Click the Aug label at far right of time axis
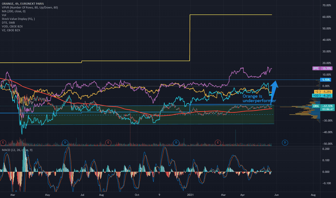The height and width of the screenshot is (198, 336). pos(313,195)
